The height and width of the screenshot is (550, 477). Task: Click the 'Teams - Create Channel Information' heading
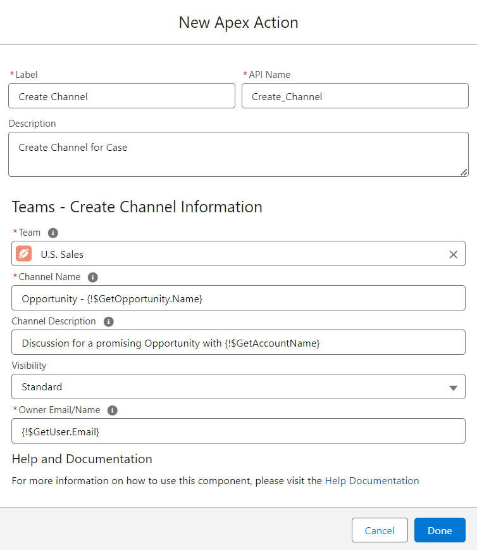(x=137, y=207)
